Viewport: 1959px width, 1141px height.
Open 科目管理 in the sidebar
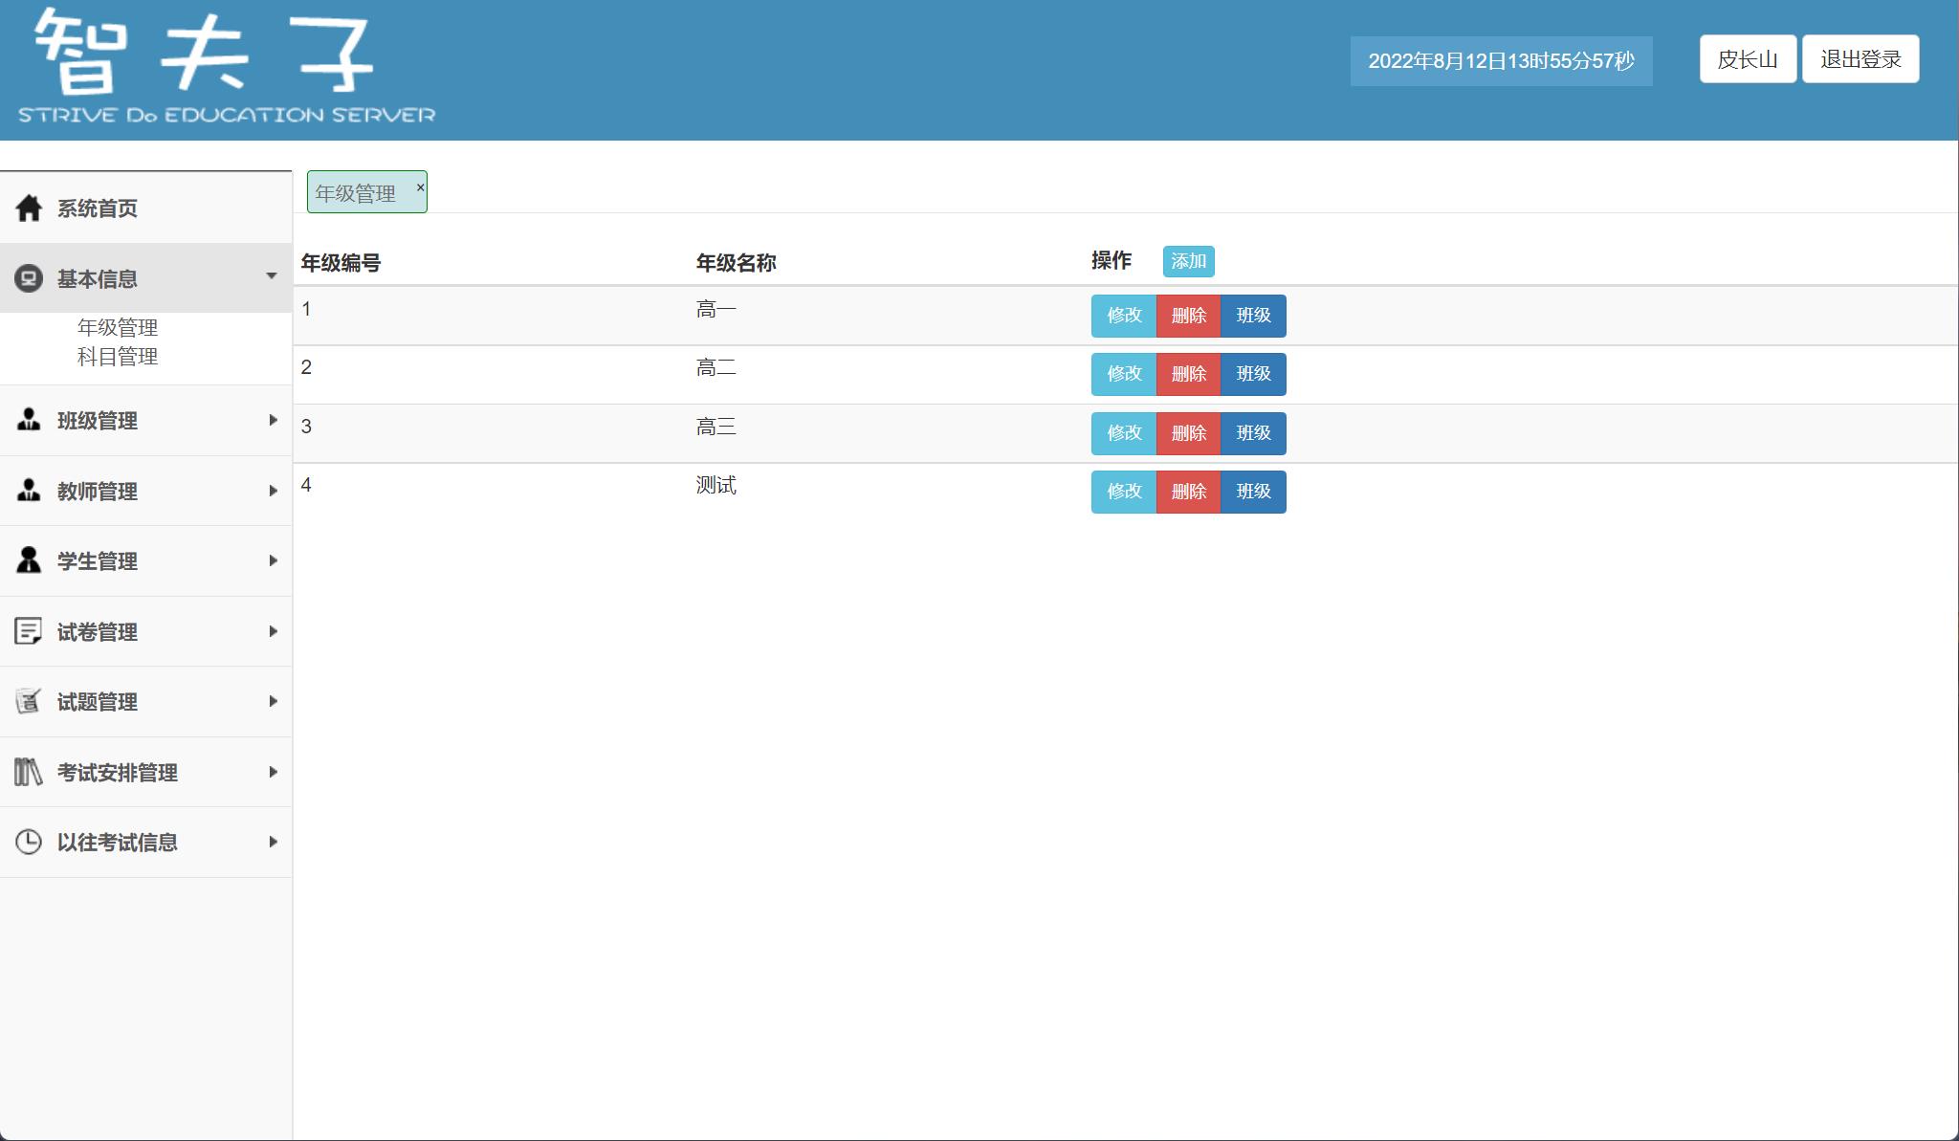tap(118, 357)
